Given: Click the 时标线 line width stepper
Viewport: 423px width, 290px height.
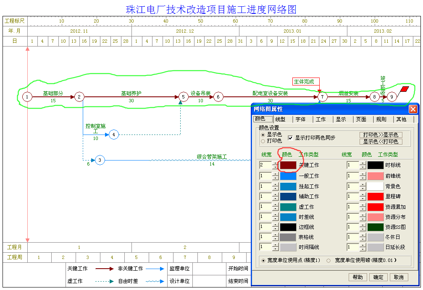Looking at the screenshot, I should point(363,165).
